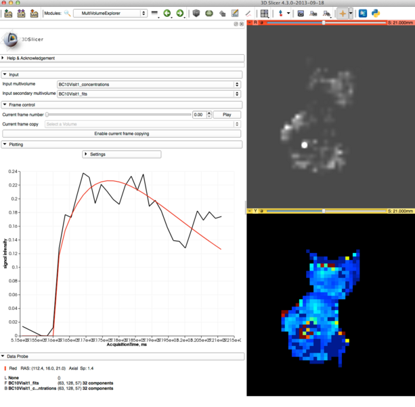Click the module finder magnifier icon
This screenshot has height=407, width=415.
coord(67,14)
